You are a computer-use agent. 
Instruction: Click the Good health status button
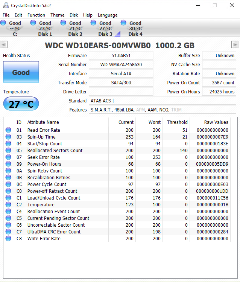21,72
